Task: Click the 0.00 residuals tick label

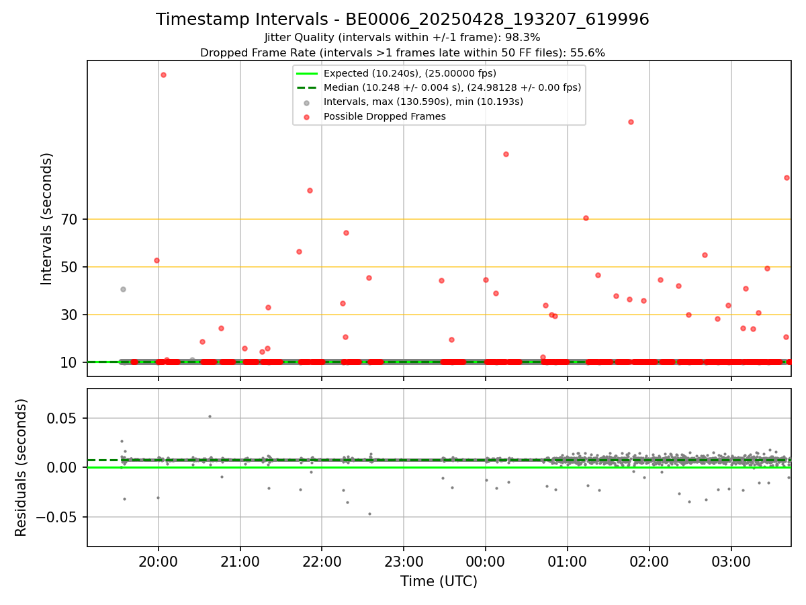Action: click(x=64, y=467)
